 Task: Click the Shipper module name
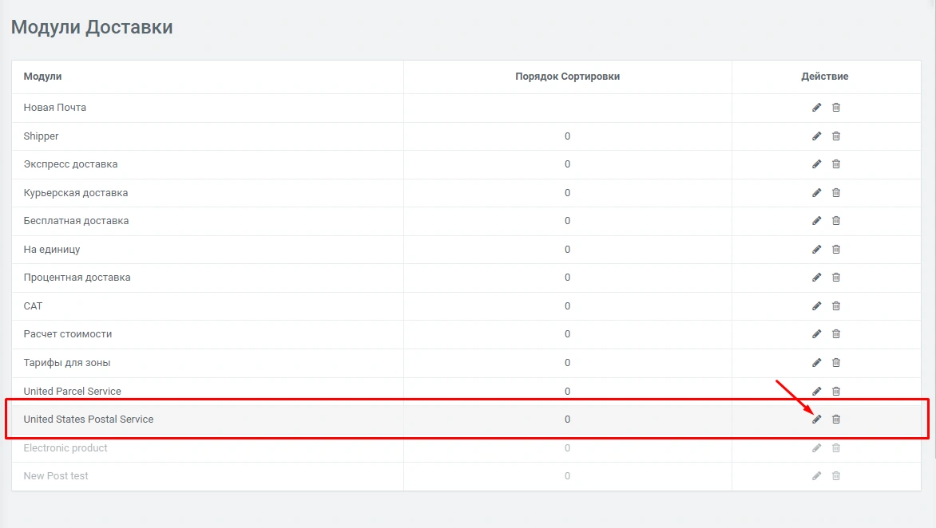pos(42,136)
